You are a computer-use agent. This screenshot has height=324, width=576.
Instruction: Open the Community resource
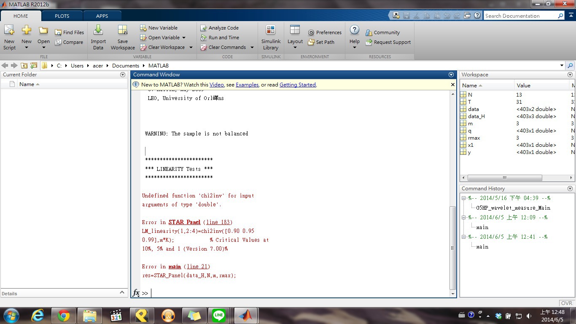382,32
